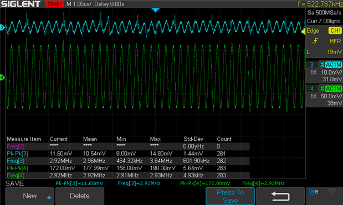
Task: Click the return back arrow button
Action: (280, 196)
